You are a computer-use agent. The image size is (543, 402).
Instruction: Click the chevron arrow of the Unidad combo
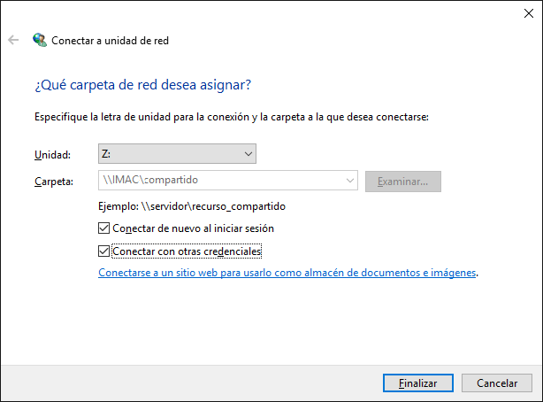[247, 154]
